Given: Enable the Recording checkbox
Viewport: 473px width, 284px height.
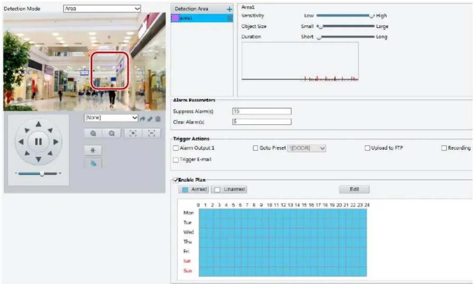Looking at the screenshot, I should click(444, 148).
